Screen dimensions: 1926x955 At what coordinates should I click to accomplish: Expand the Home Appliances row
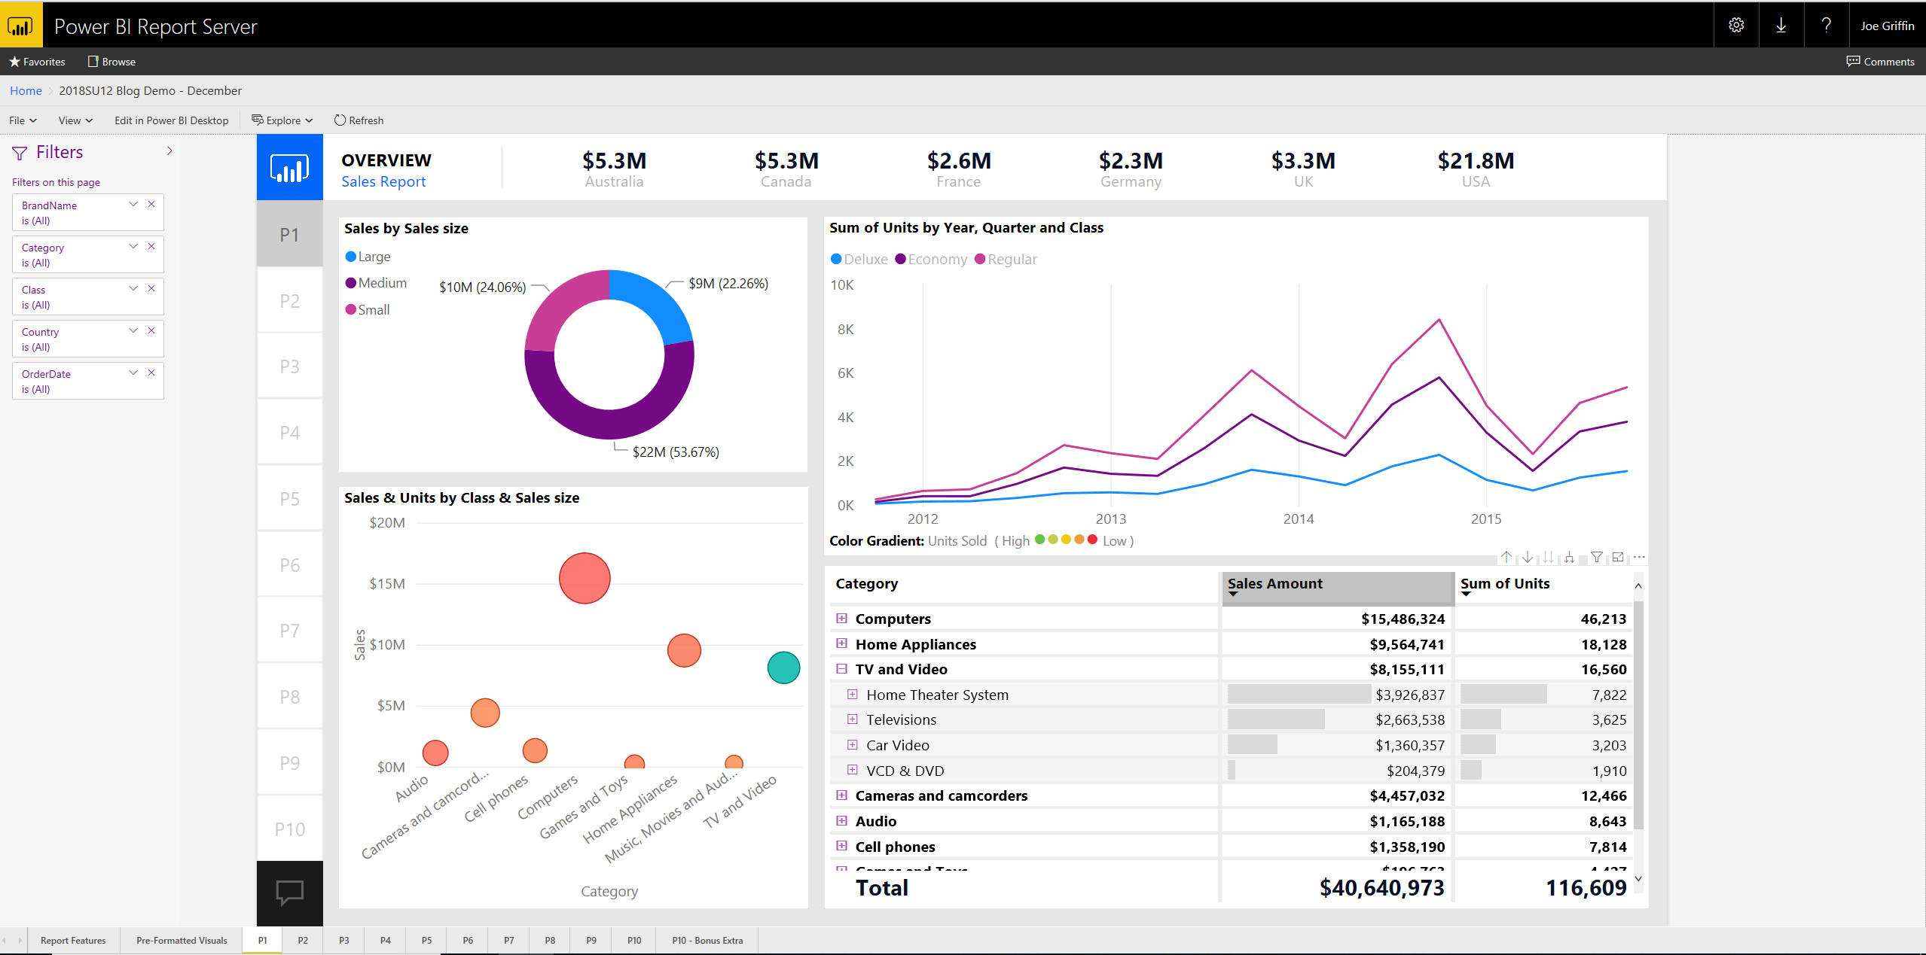[x=841, y=643]
